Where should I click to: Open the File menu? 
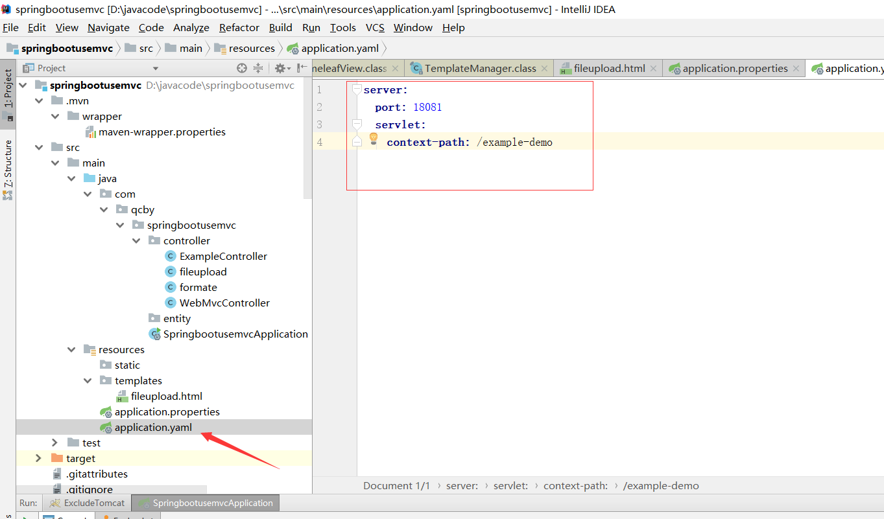pos(10,27)
